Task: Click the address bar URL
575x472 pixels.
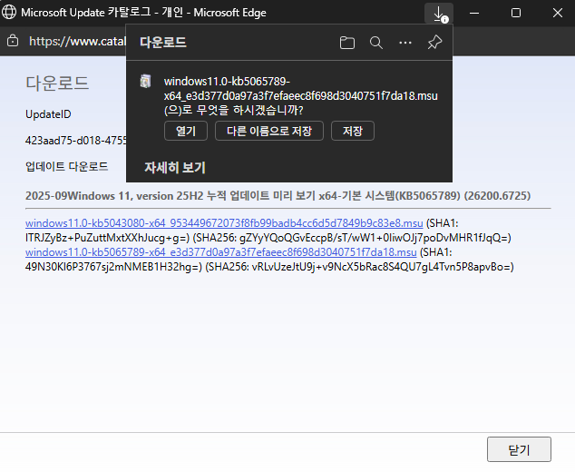Action: pos(77,41)
